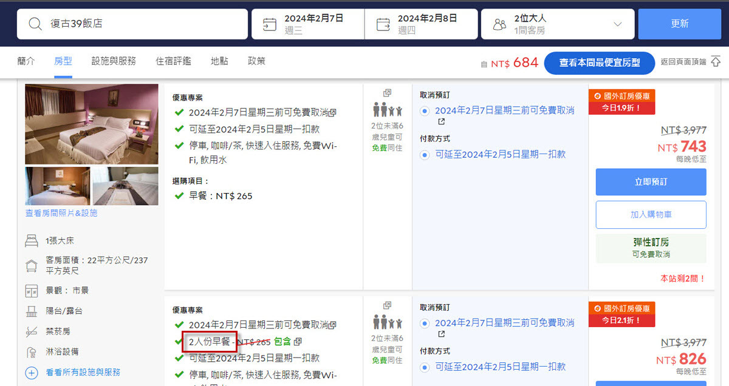Click the guests figures icon in second offer
The image size is (729, 386).
tap(388, 322)
